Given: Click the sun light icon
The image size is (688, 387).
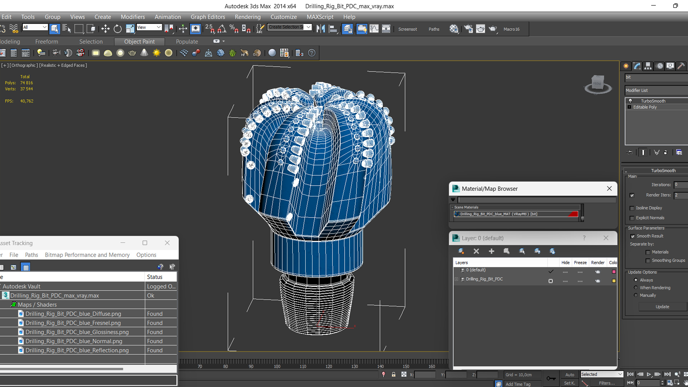Looking at the screenshot, I should pyautogui.click(x=157, y=53).
